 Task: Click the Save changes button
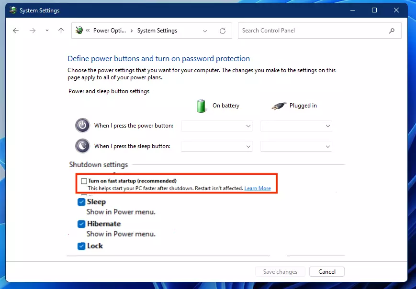pyautogui.click(x=280, y=272)
